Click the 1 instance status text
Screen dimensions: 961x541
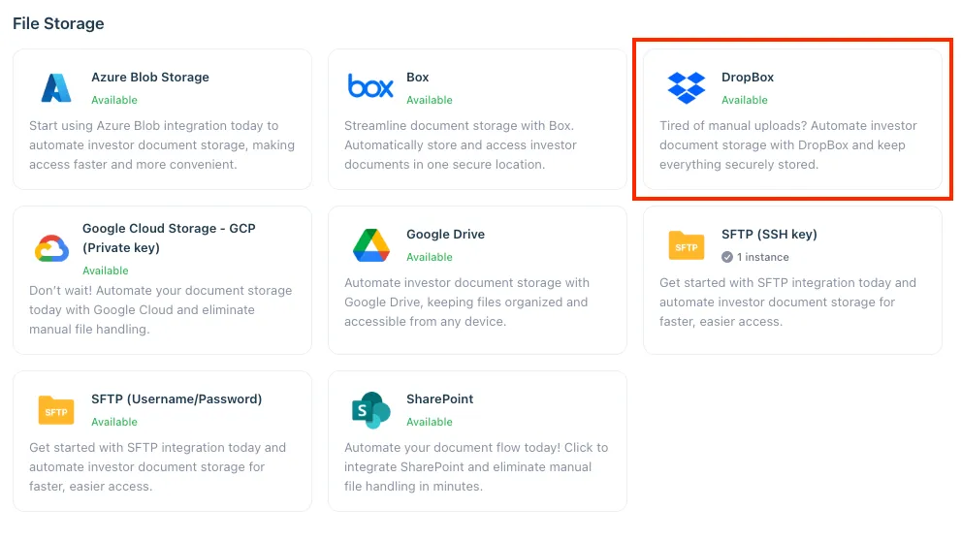point(762,257)
